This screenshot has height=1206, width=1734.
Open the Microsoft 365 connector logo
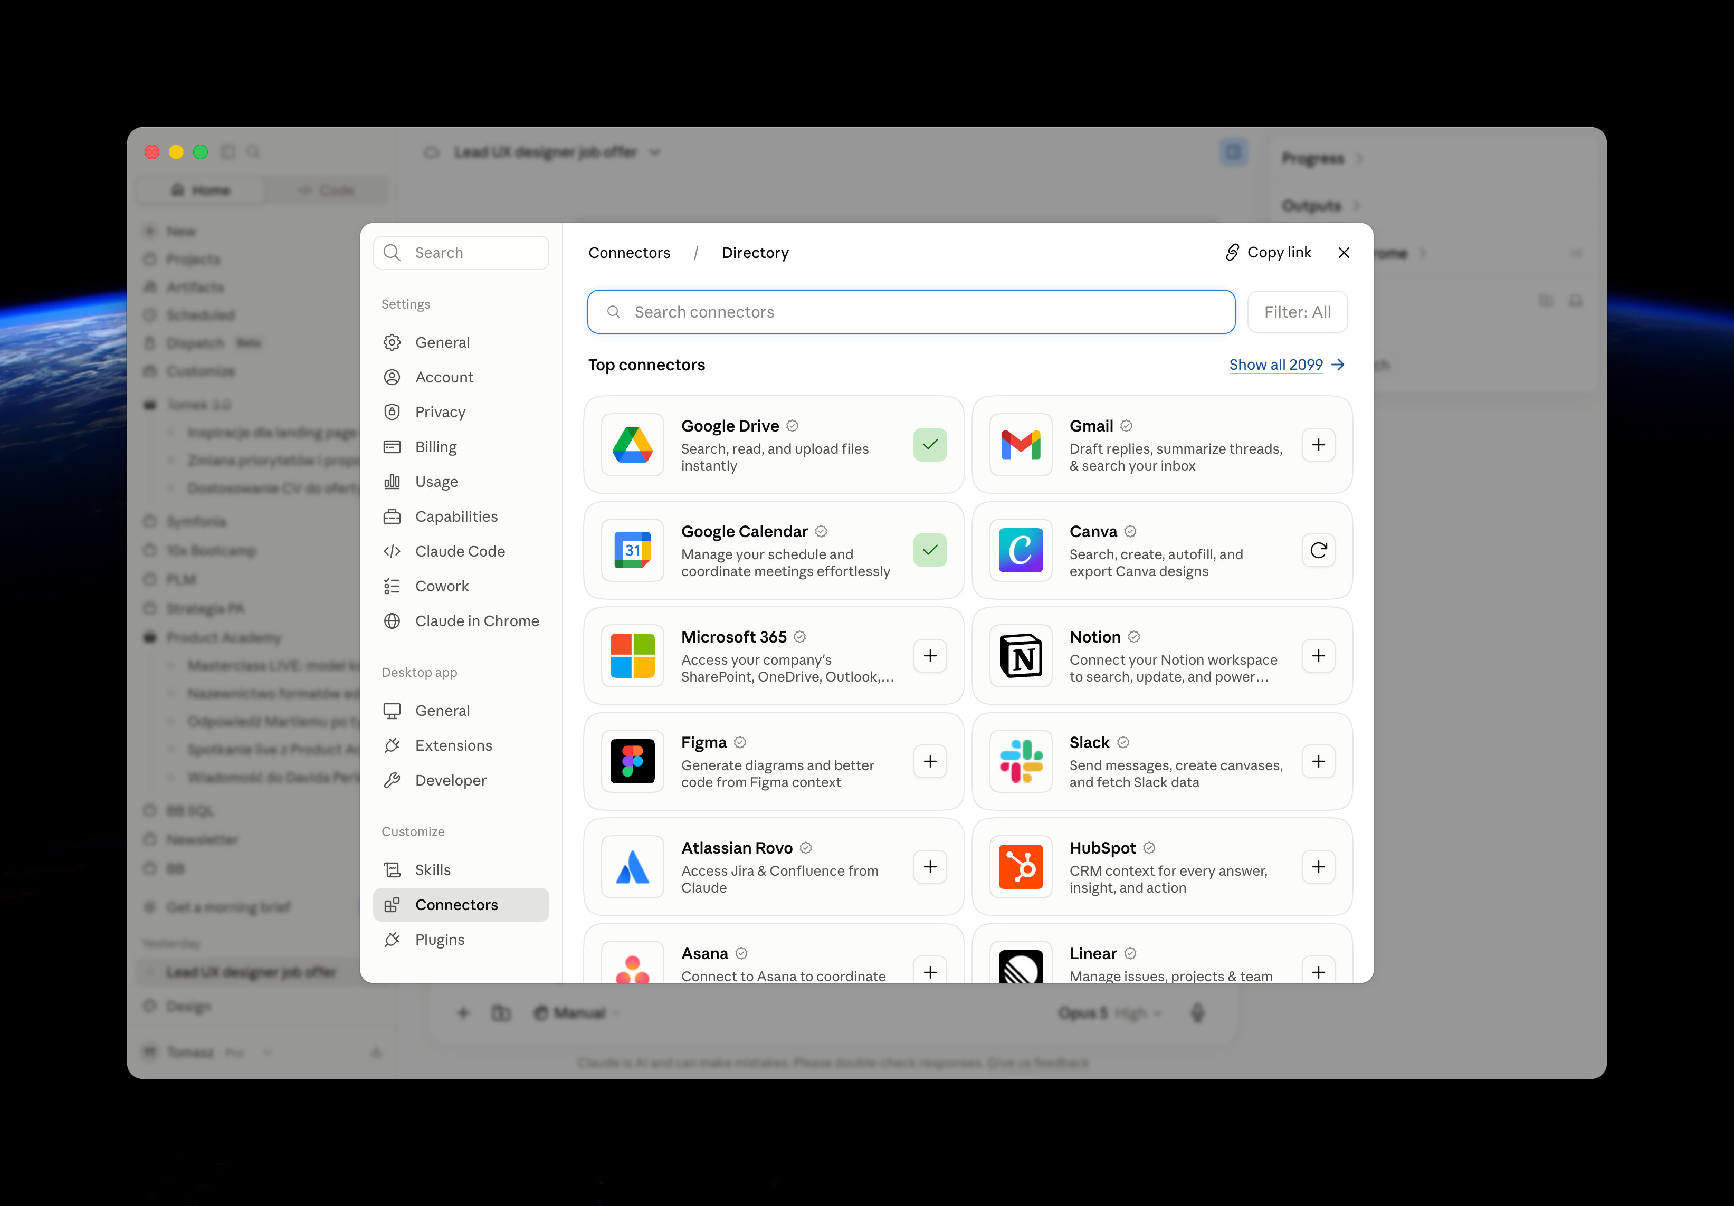632,655
